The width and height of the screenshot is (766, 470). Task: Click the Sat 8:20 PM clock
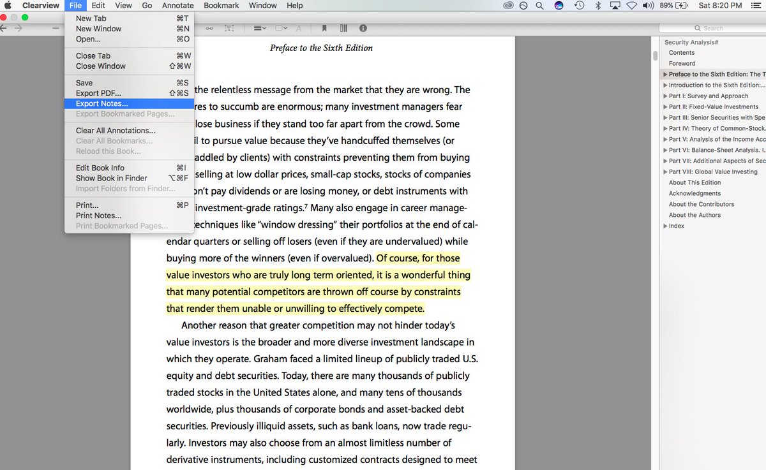coord(720,5)
